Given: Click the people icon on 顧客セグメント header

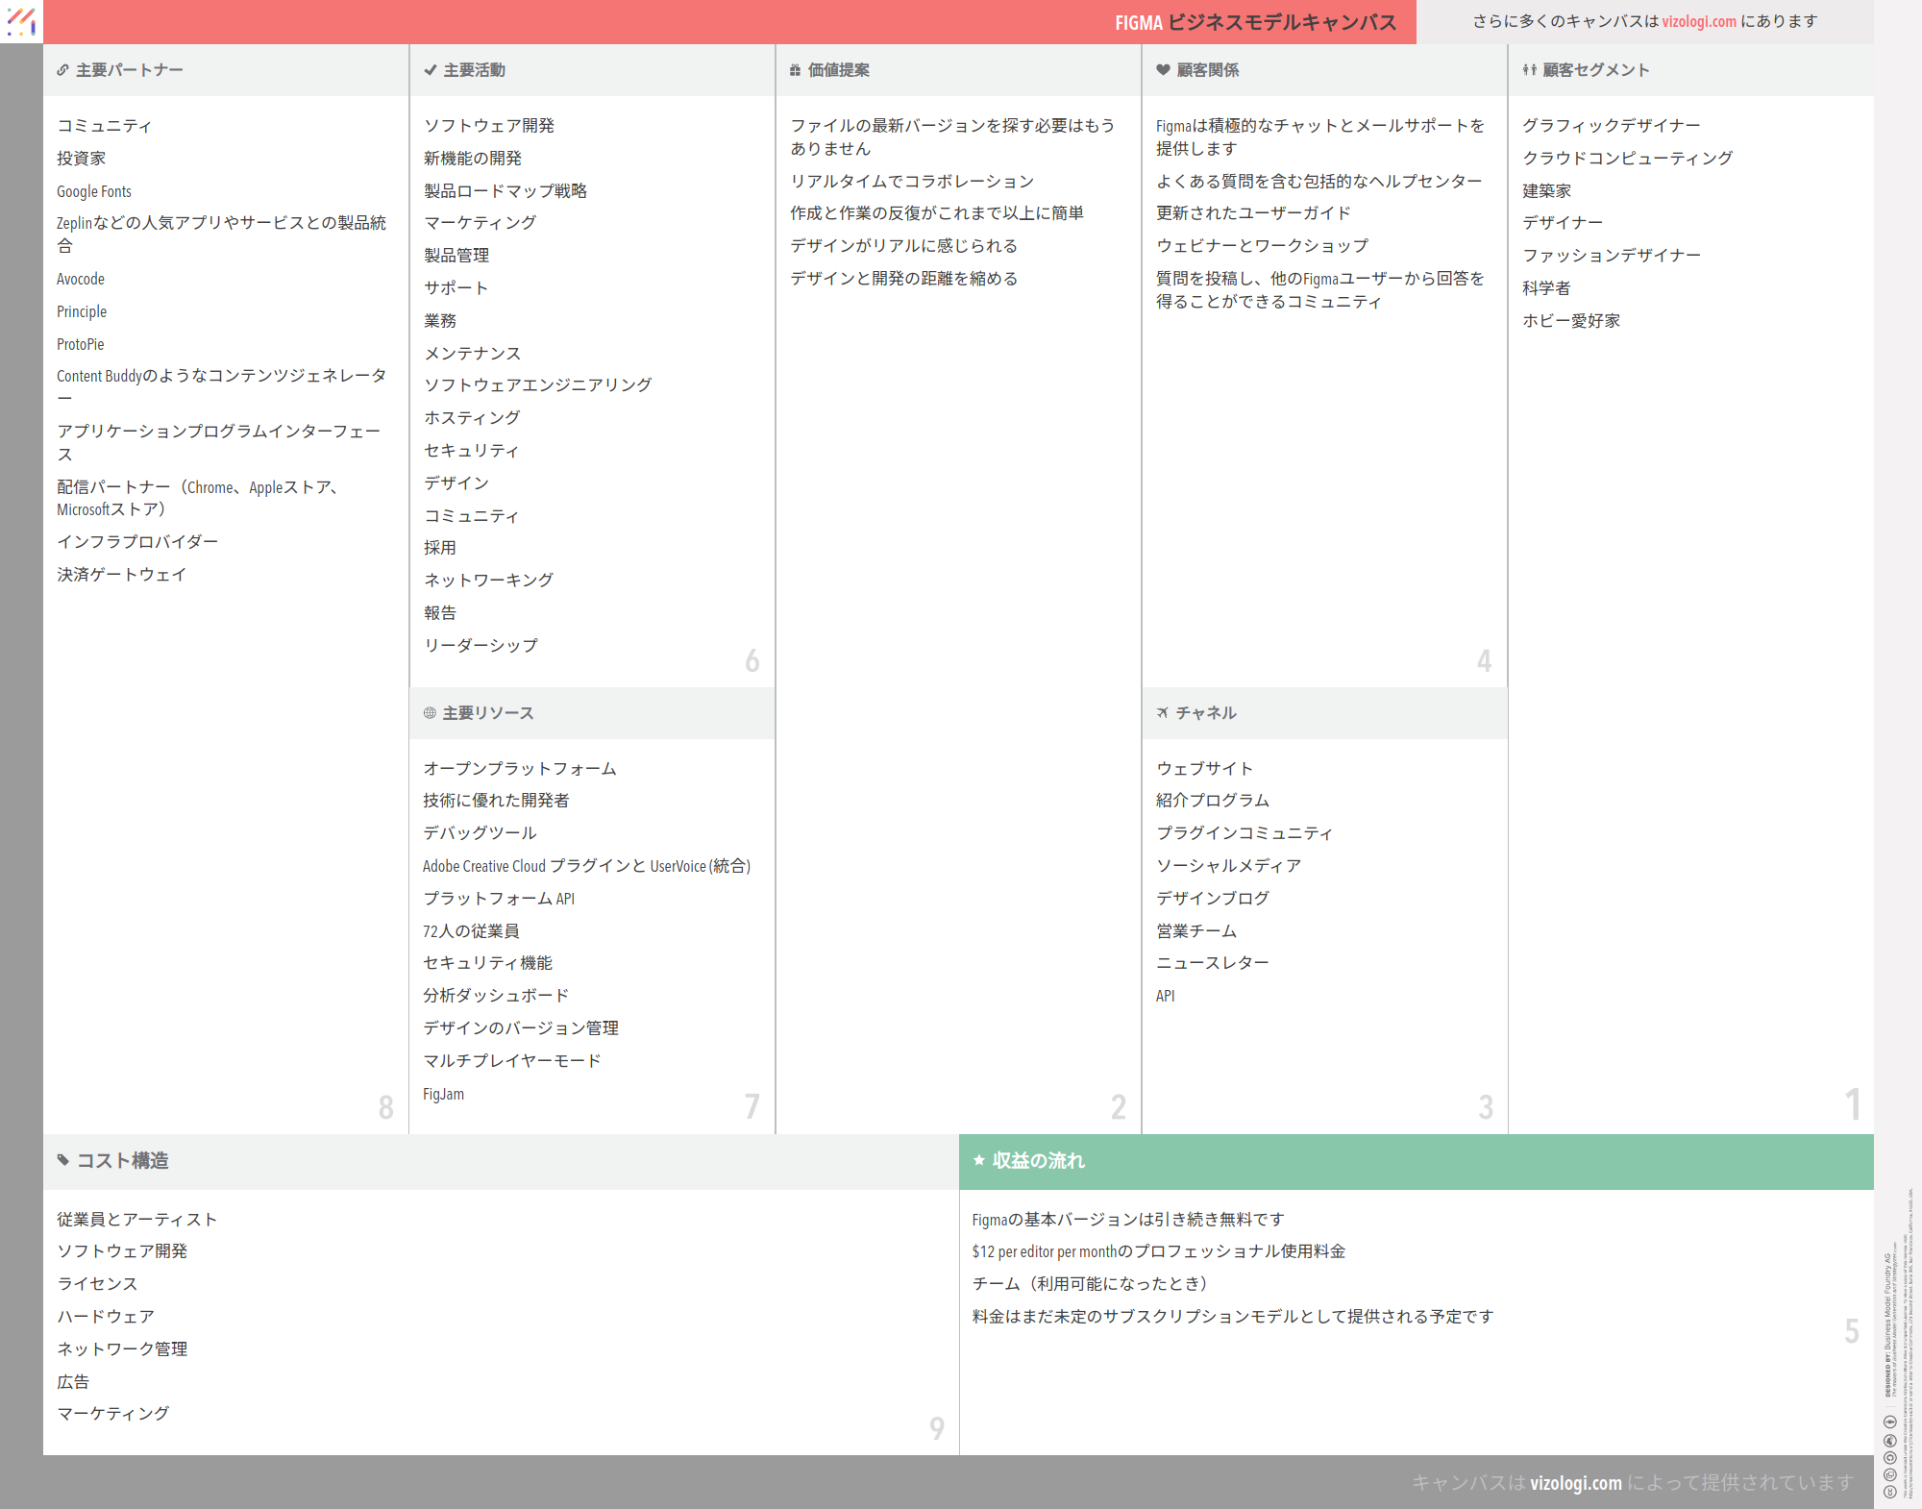Looking at the screenshot, I should click(x=1528, y=69).
